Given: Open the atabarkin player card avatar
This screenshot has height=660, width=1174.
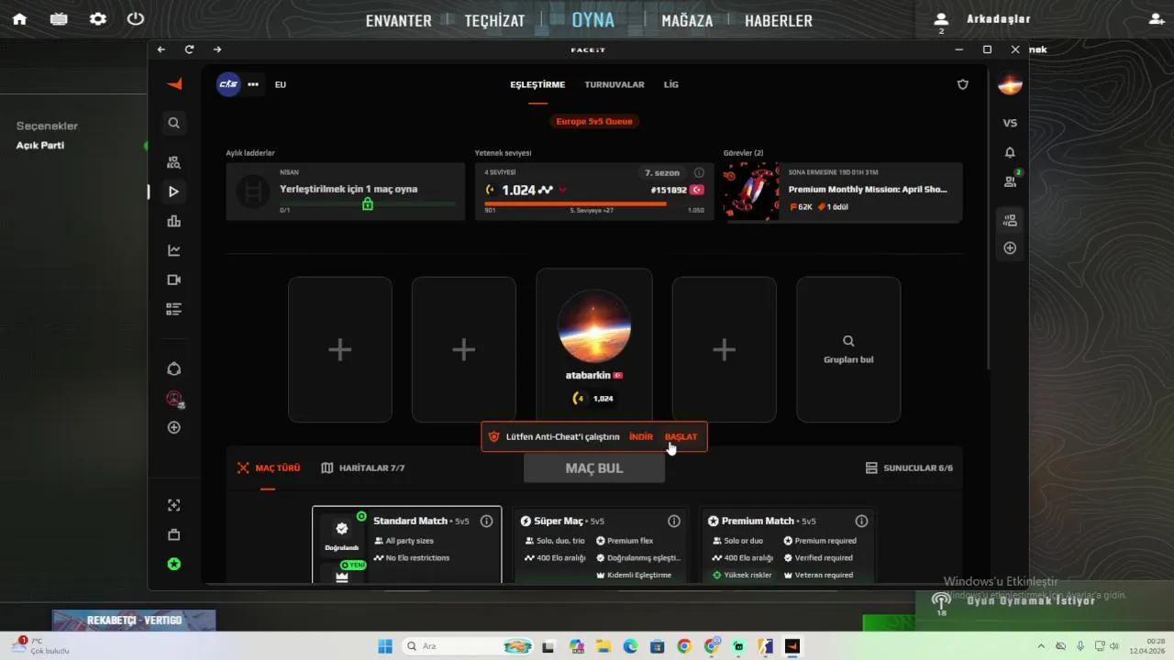Looking at the screenshot, I should point(594,326).
